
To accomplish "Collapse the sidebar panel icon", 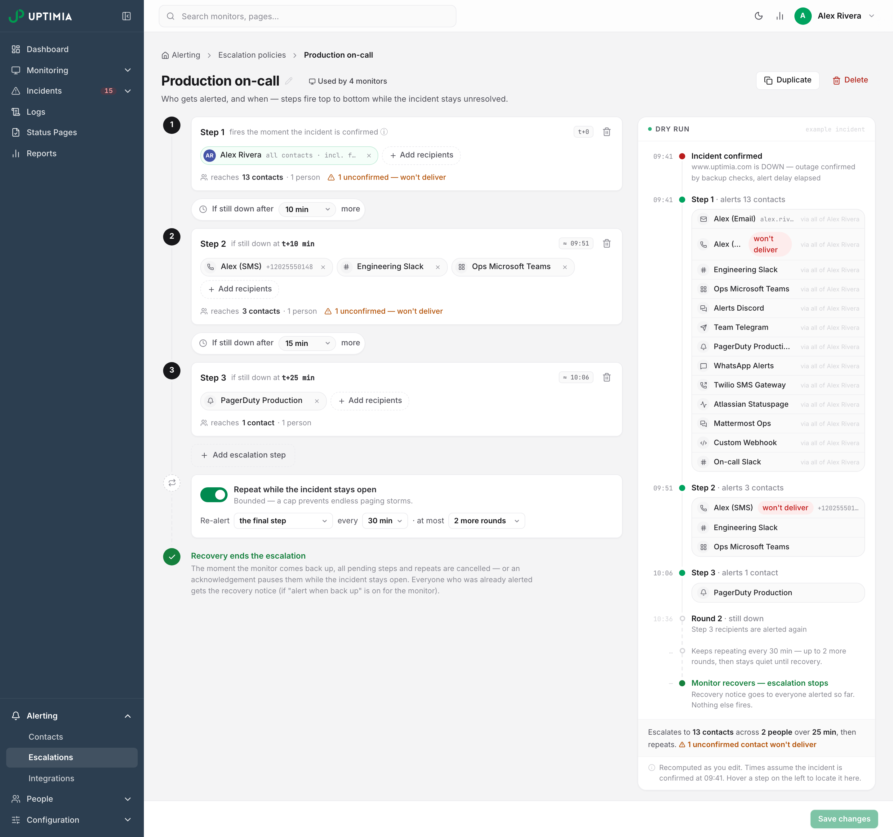I will [x=126, y=16].
